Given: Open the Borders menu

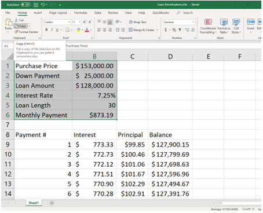Looking at the screenshot, I should [67, 30].
